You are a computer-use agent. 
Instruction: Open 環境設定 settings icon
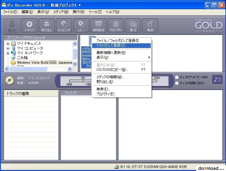tap(98, 26)
